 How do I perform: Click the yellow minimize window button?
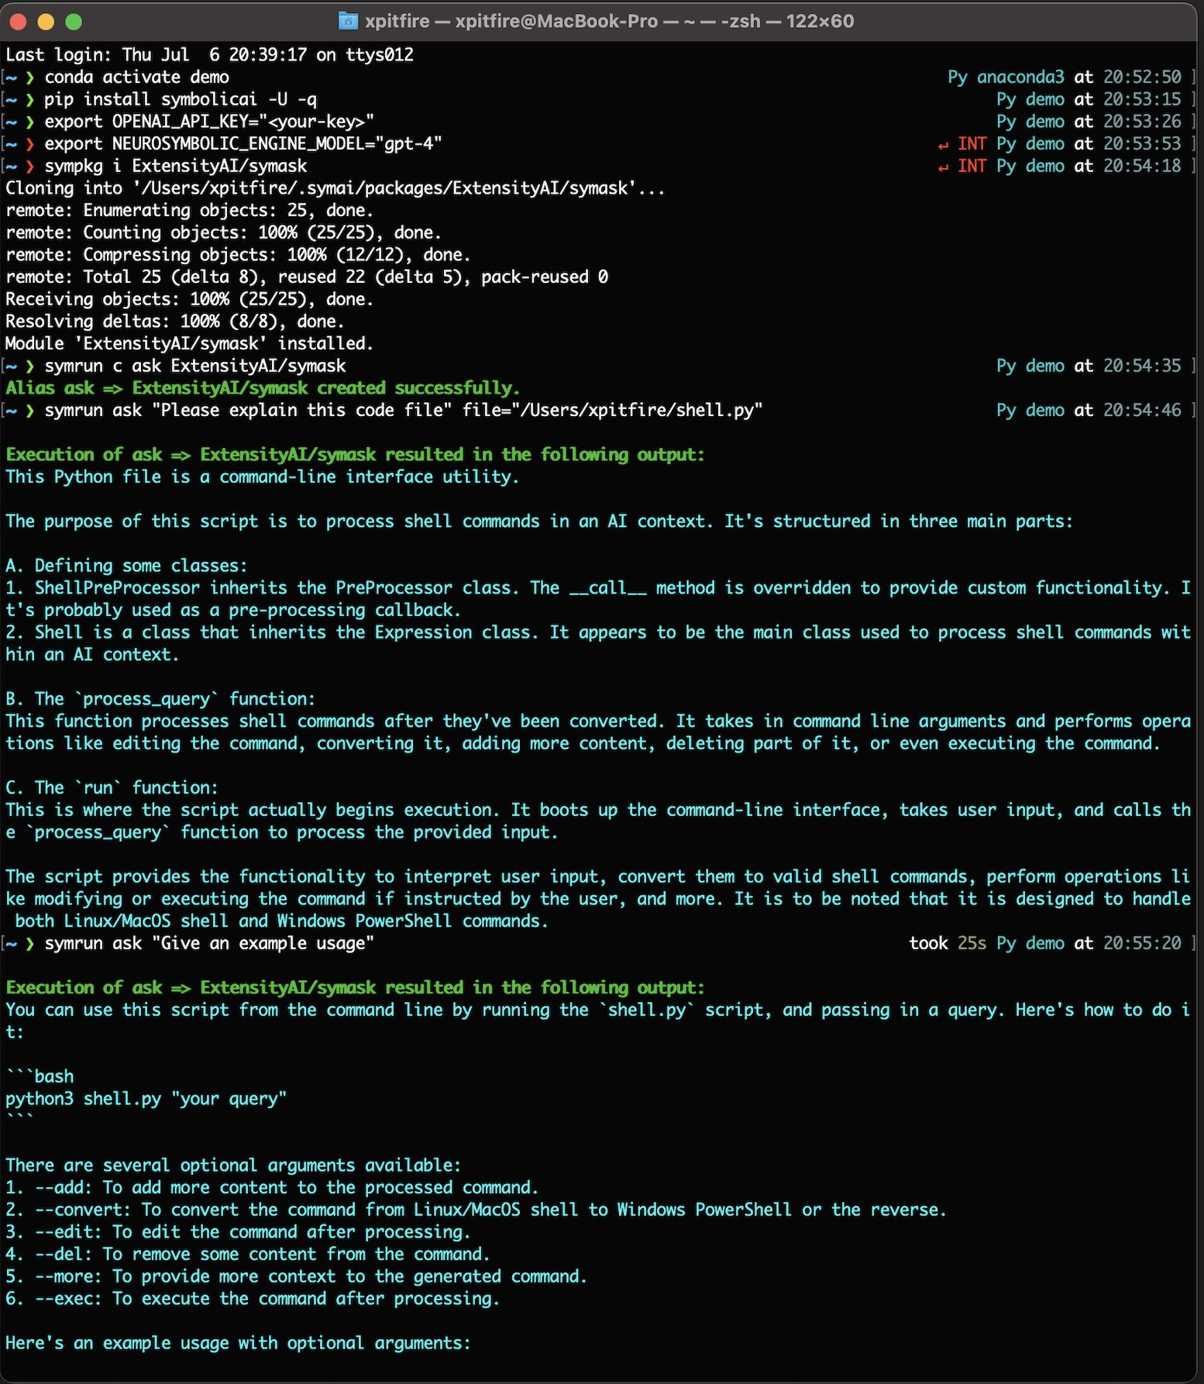pos(46,22)
